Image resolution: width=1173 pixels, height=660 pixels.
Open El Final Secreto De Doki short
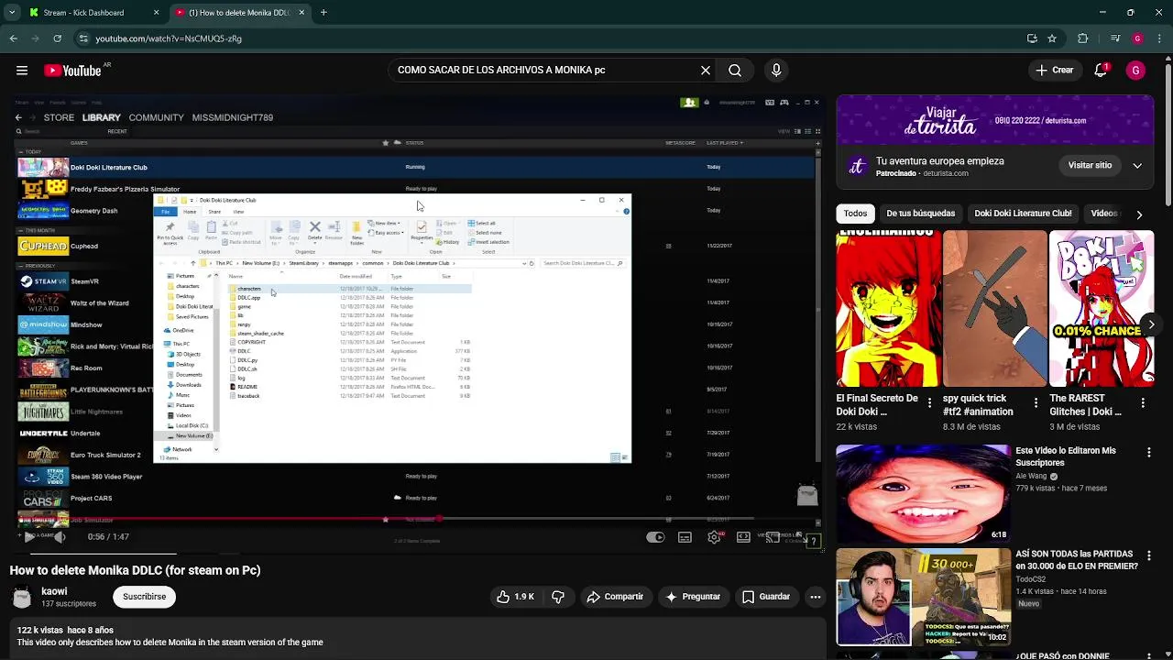[888, 309]
